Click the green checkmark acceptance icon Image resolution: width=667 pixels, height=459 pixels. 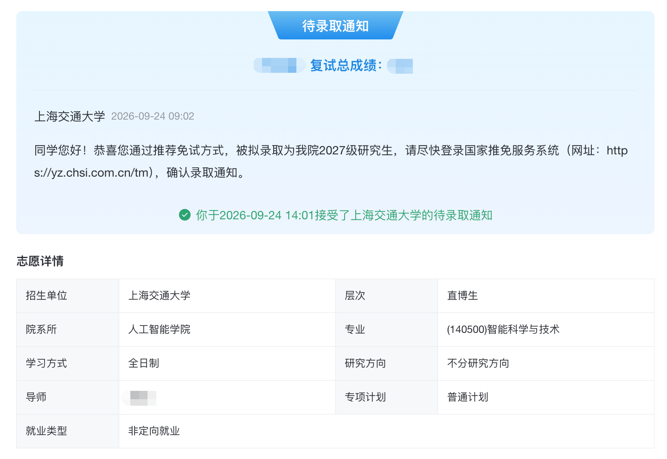(x=185, y=215)
